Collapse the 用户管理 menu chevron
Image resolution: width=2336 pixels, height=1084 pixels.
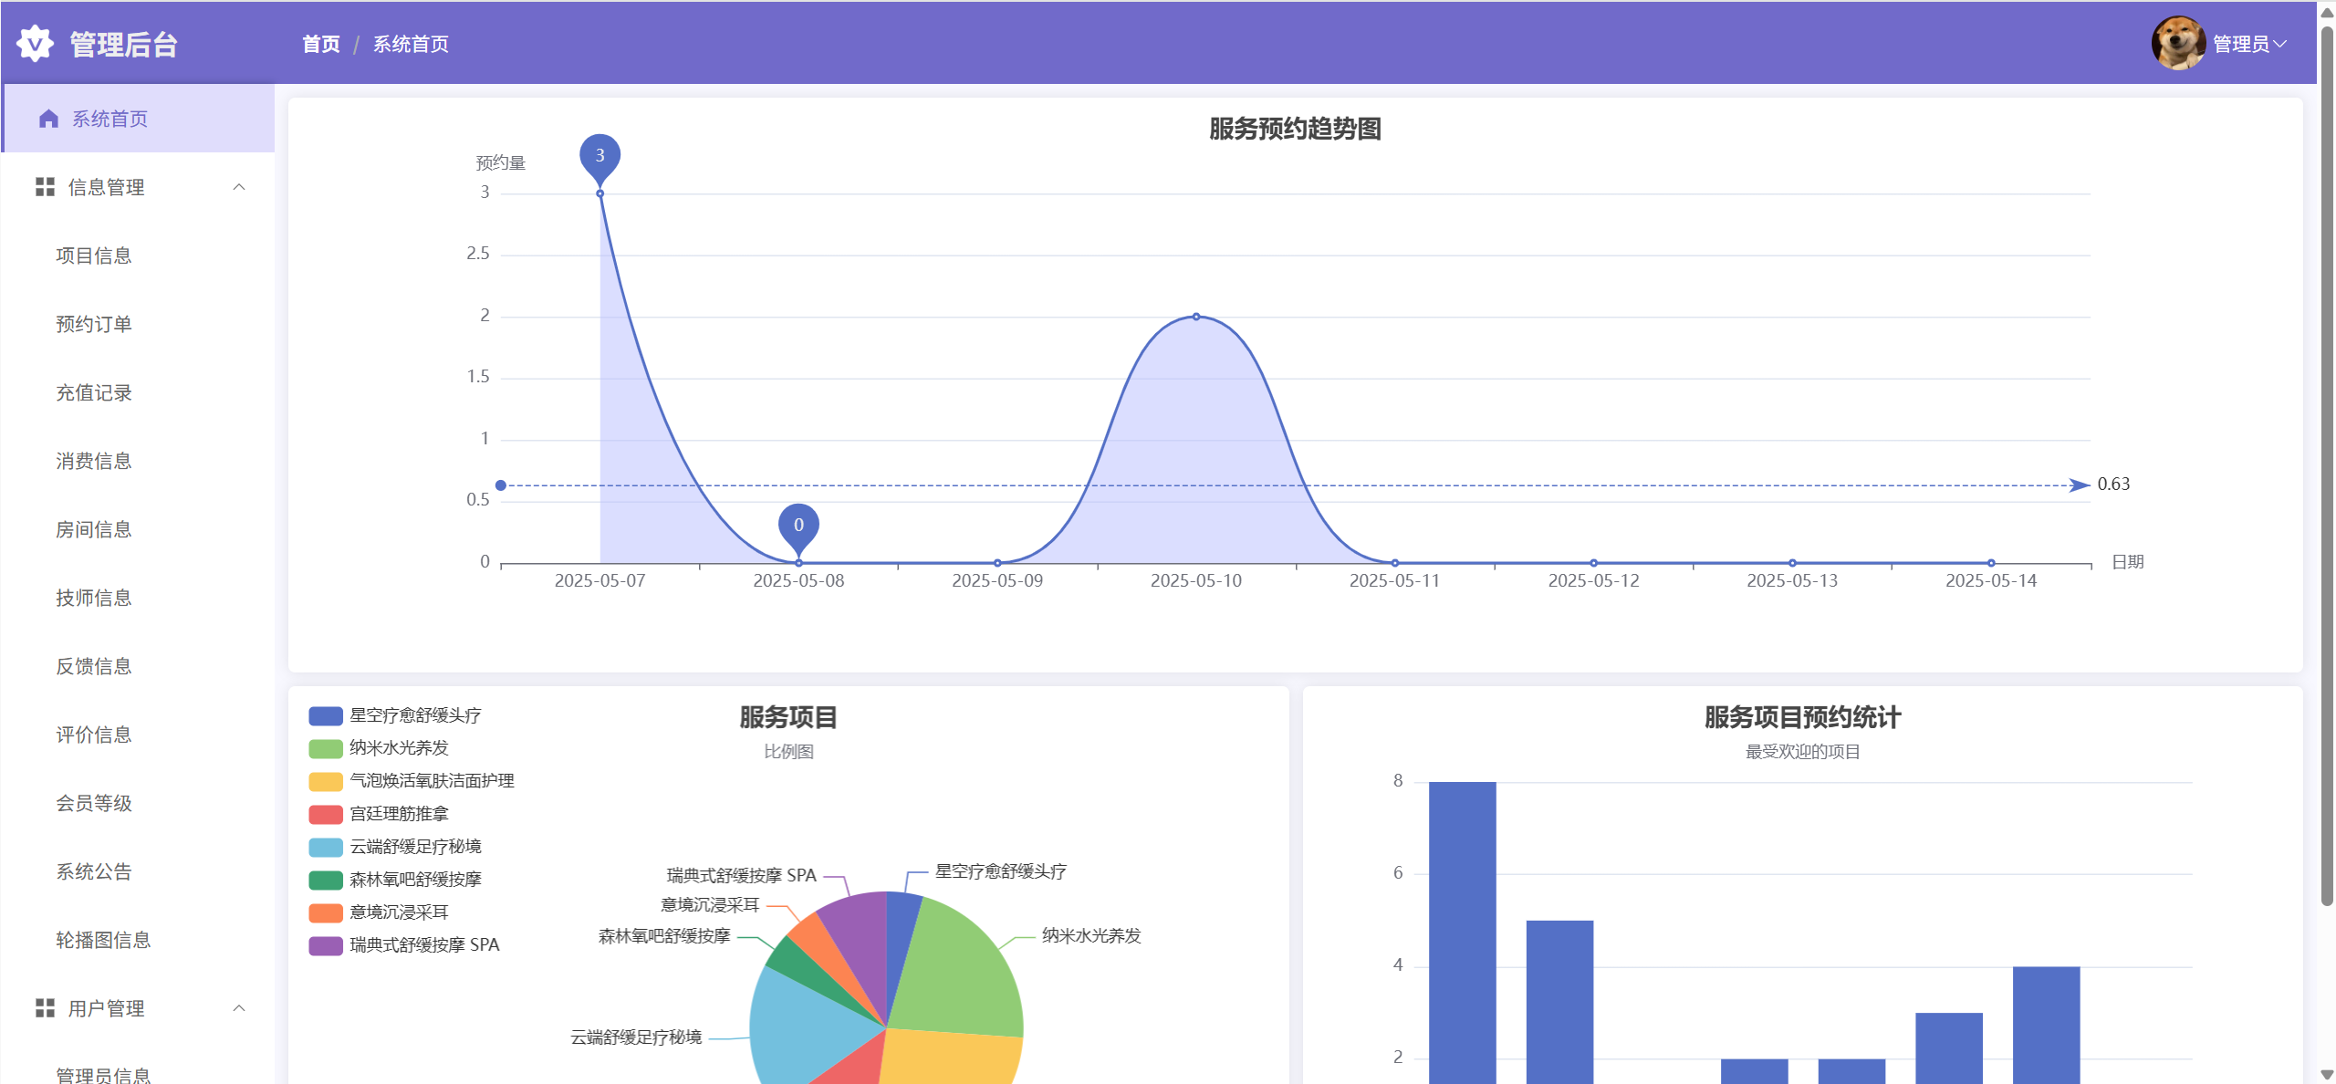click(x=239, y=1007)
